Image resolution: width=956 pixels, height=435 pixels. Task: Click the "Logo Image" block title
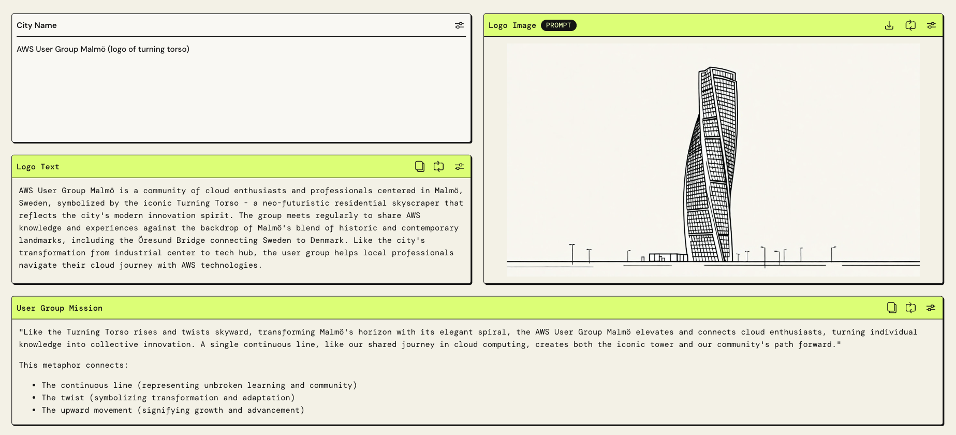click(x=512, y=25)
